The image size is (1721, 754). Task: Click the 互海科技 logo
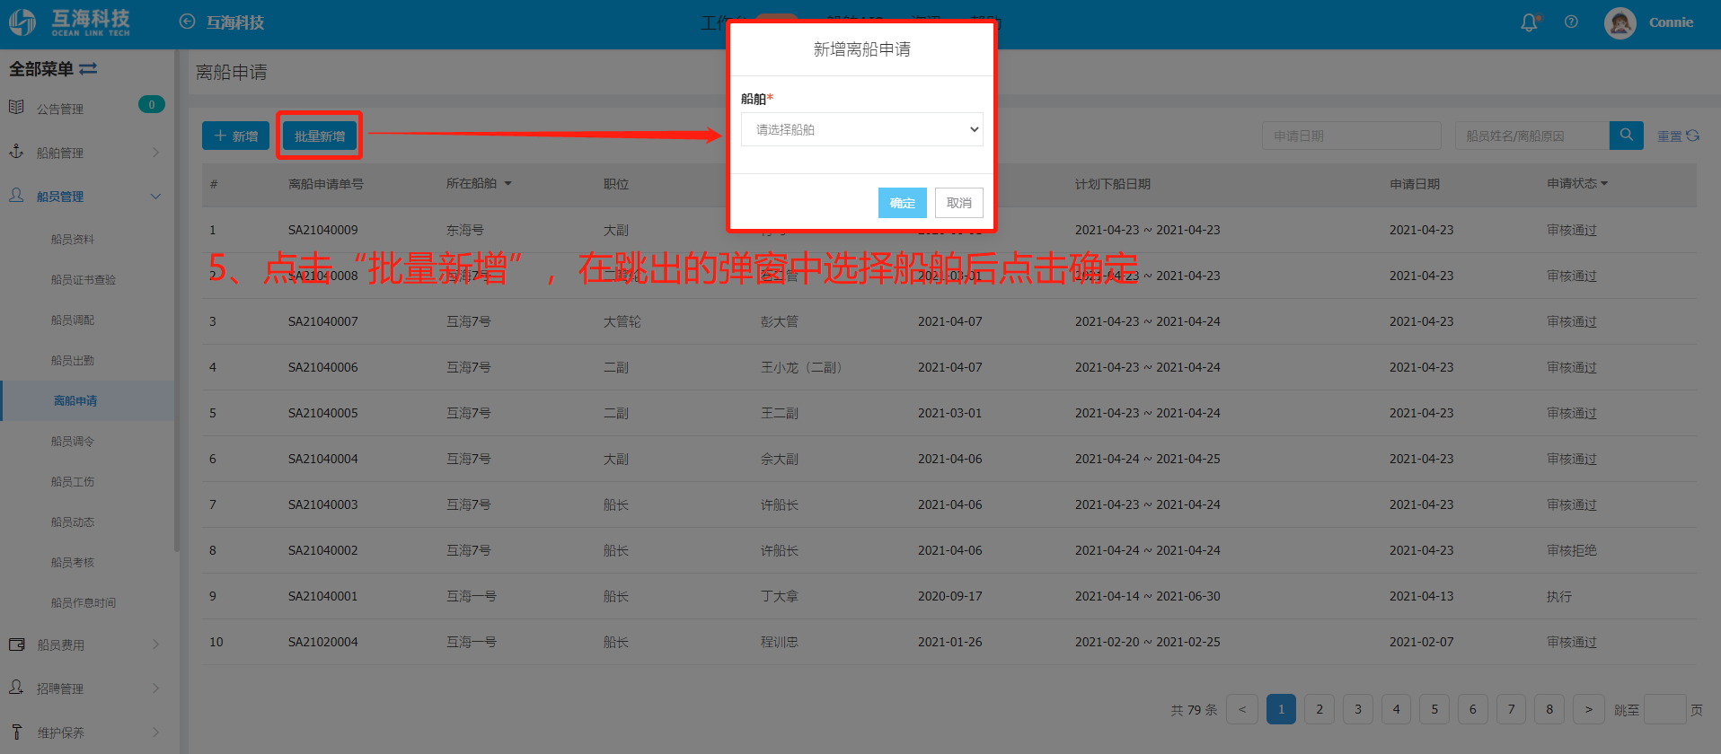70,22
